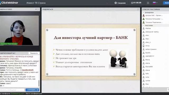Click presenter icon for Школа ЛиК
Image resolution: width=169 pixels, height=95 pixels.
[x=144, y=15]
